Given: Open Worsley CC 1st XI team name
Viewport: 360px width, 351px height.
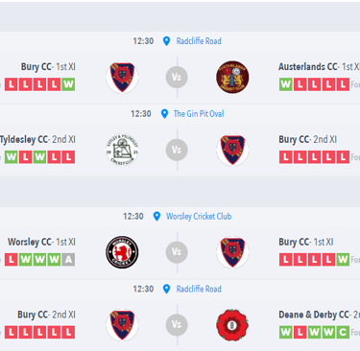Looking at the screenshot, I should 41,242.
